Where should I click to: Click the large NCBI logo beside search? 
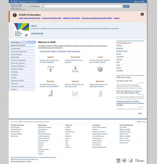(x=16, y=6)
